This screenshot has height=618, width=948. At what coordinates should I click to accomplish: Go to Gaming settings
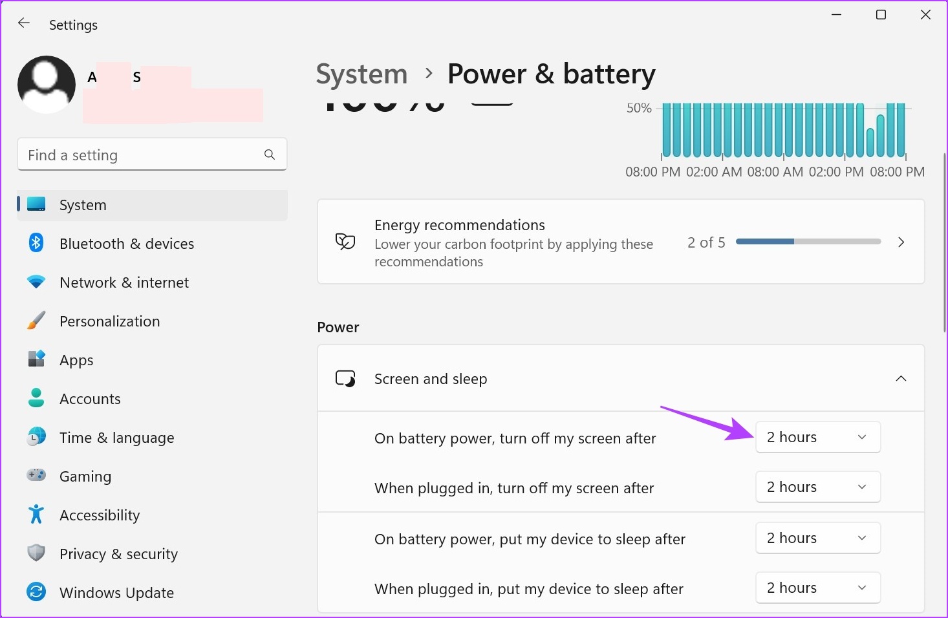[x=152, y=476]
